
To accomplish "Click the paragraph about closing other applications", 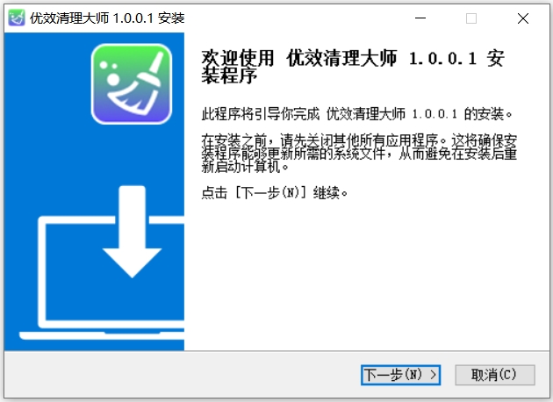I will (x=359, y=154).
